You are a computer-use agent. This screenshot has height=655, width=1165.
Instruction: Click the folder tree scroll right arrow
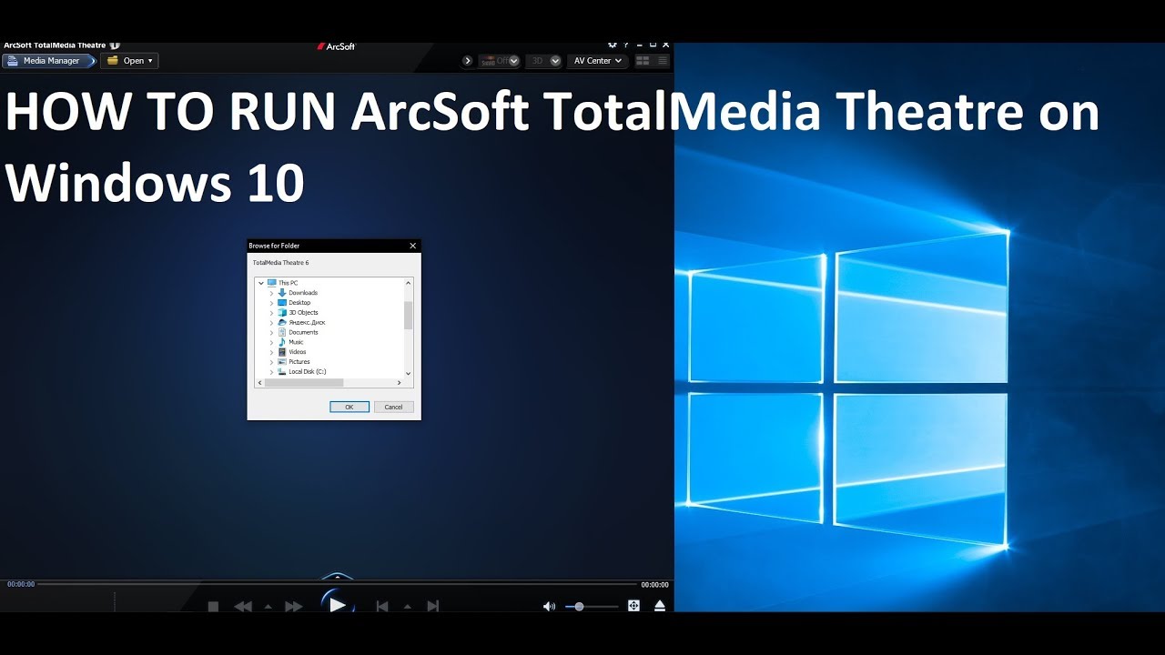pos(399,383)
